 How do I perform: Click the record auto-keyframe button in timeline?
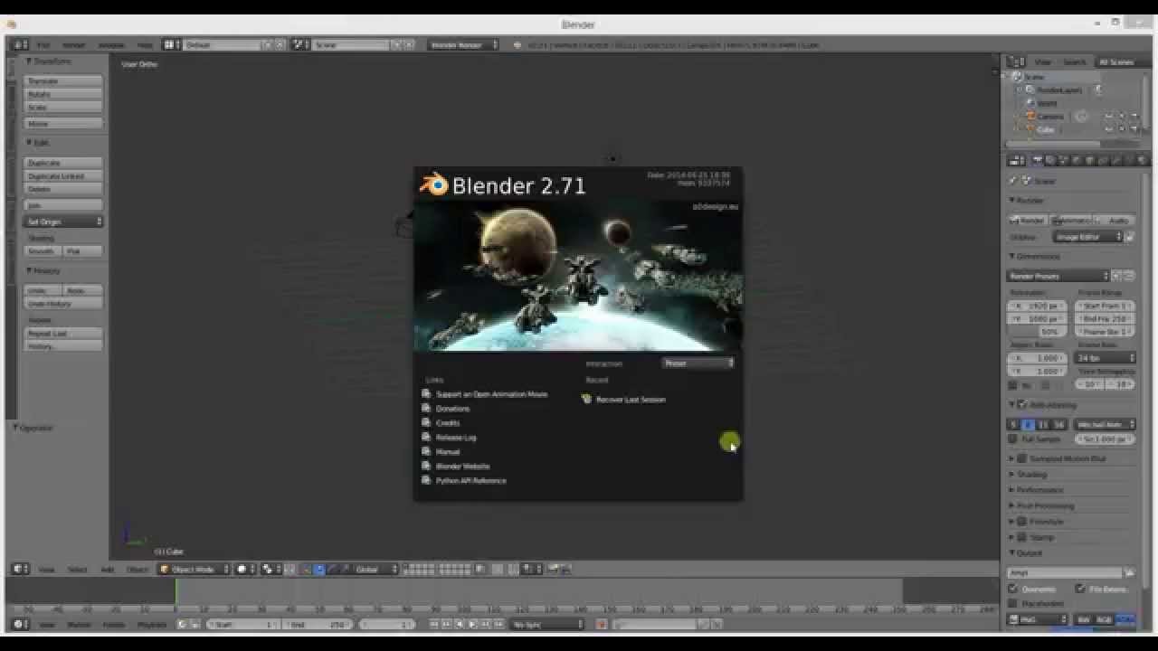602,624
